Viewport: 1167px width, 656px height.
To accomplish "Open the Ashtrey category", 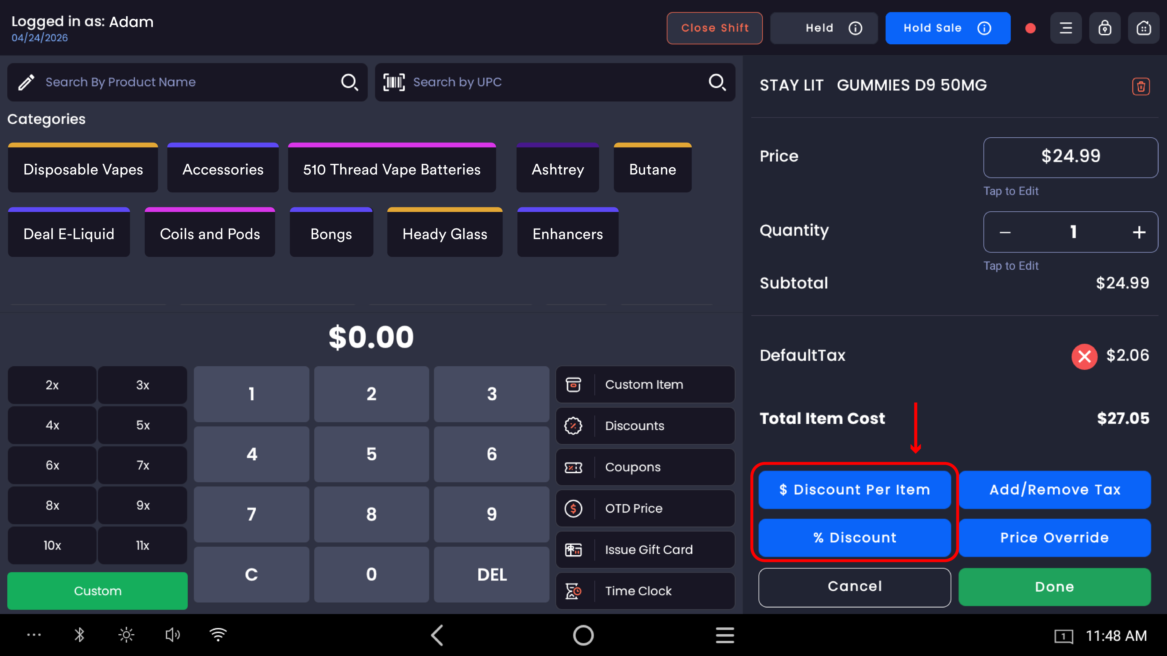I will click(x=558, y=168).
